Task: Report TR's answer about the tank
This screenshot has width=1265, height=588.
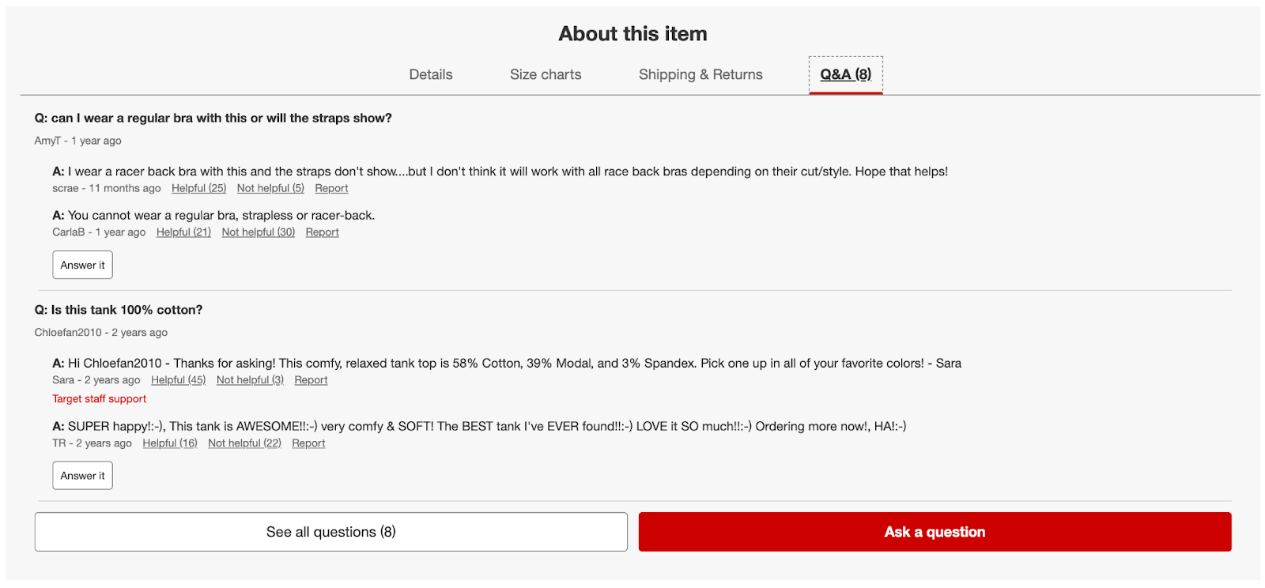Action: point(308,443)
